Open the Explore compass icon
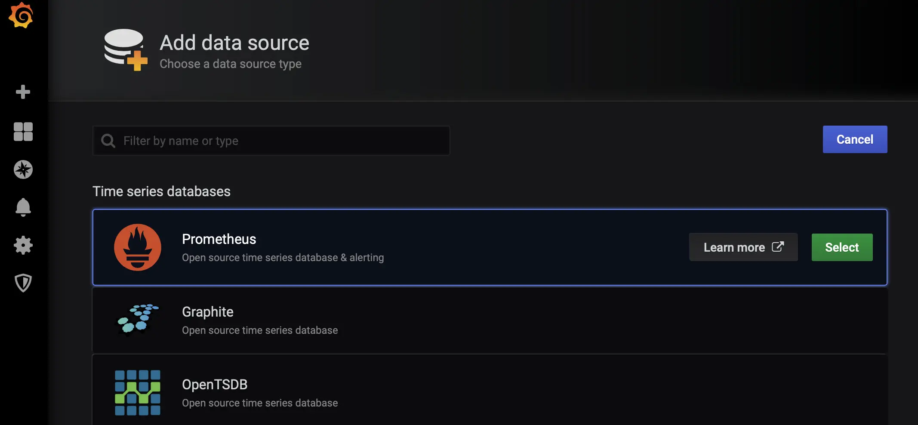 [23, 169]
